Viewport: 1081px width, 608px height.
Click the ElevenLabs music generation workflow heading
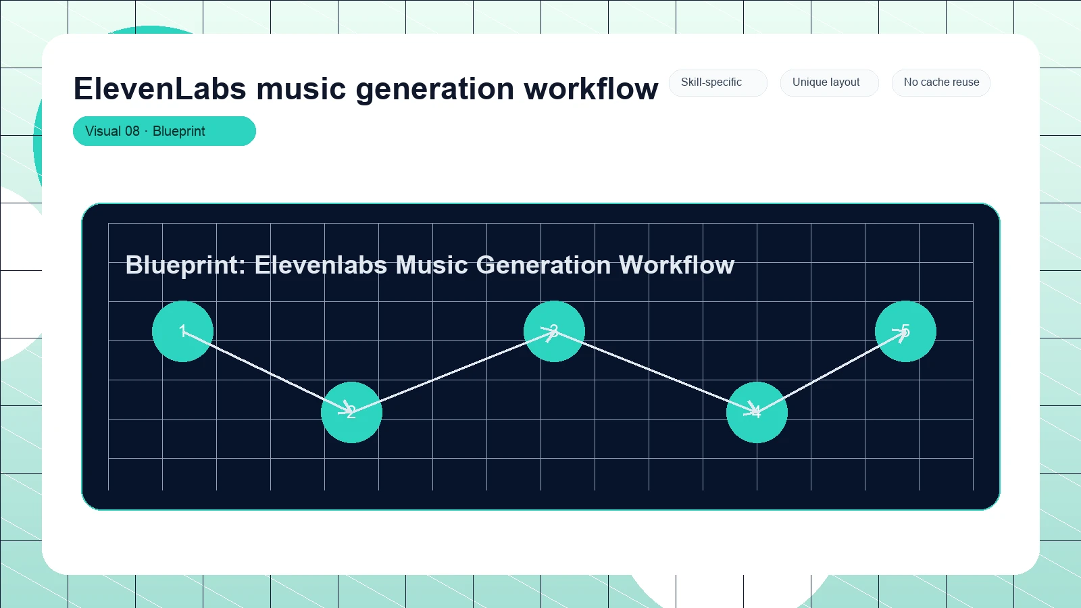[366, 88]
